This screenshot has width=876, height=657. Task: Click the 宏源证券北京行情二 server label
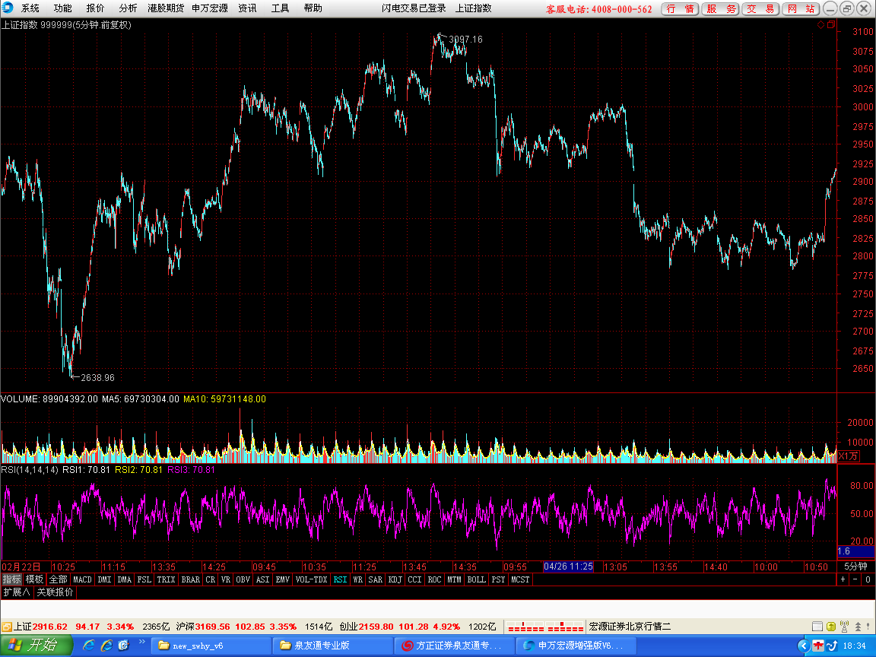click(x=630, y=627)
